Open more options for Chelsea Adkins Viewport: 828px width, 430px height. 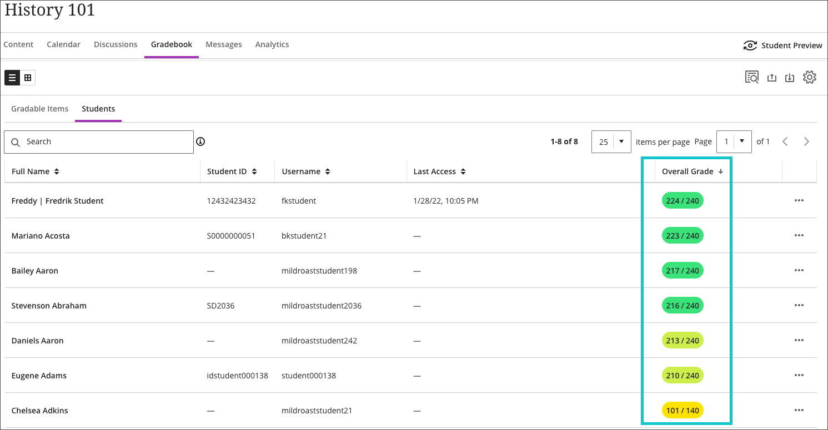pyautogui.click(x=799, y=410)
